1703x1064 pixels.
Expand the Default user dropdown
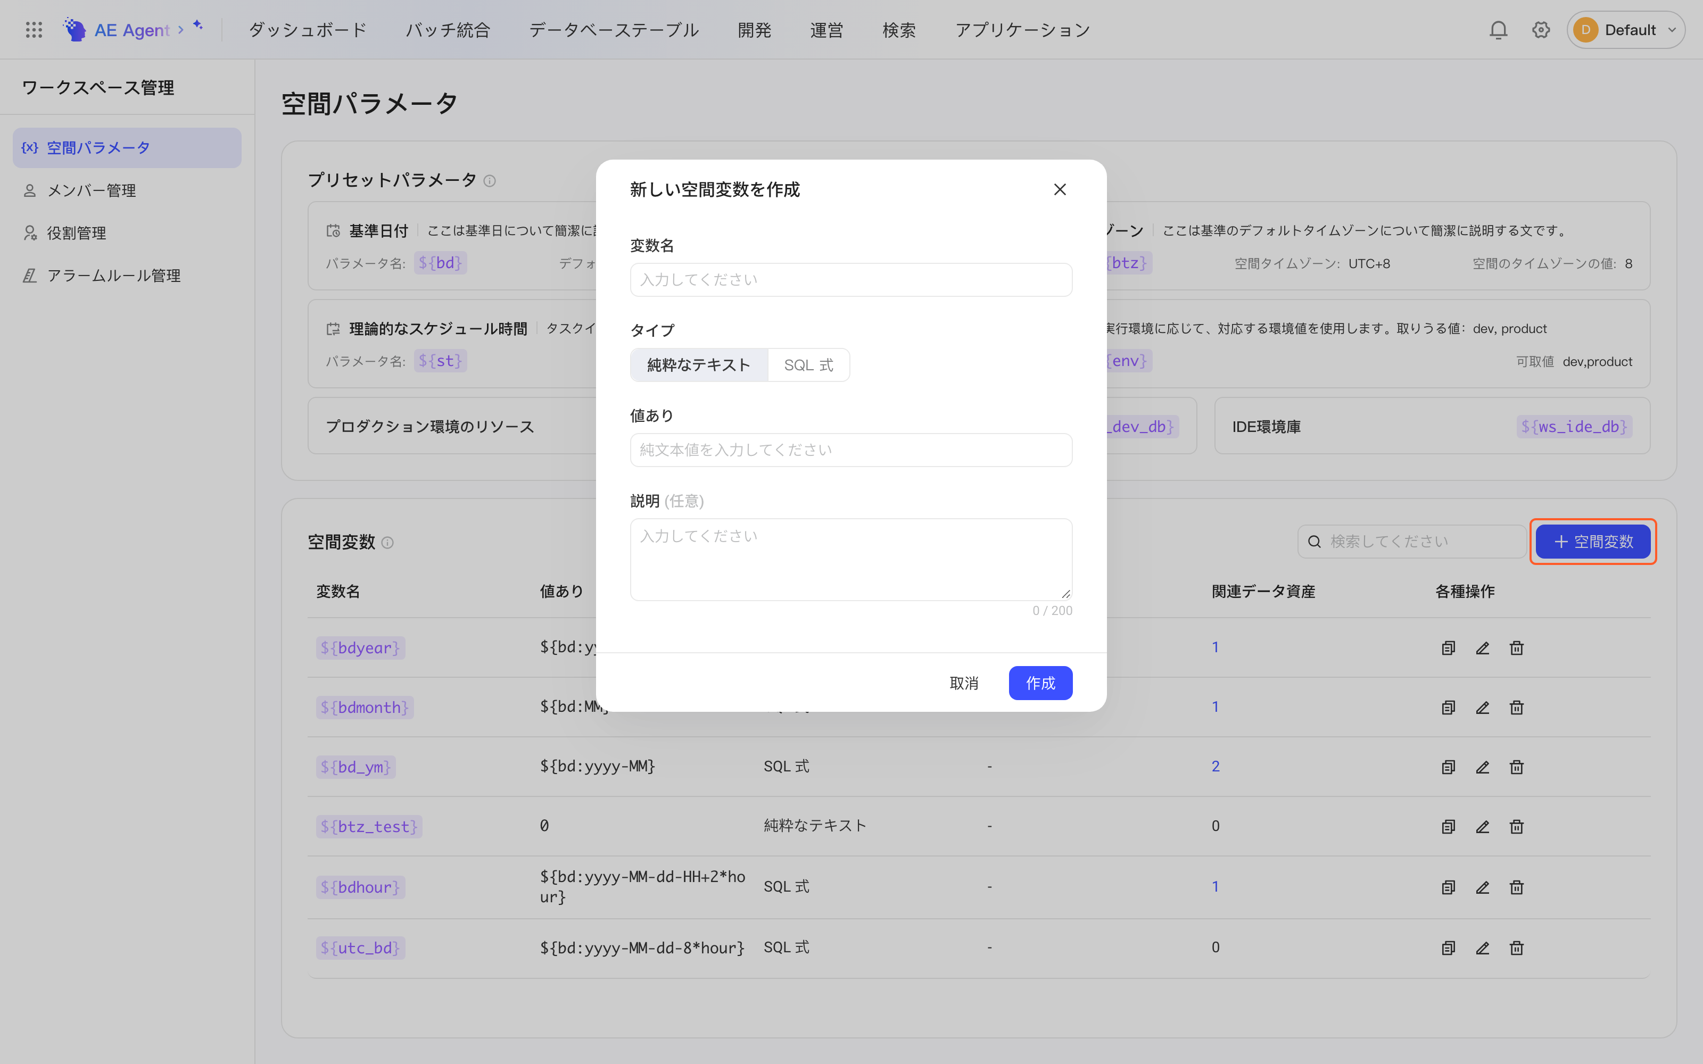(x=1626, y=30)
